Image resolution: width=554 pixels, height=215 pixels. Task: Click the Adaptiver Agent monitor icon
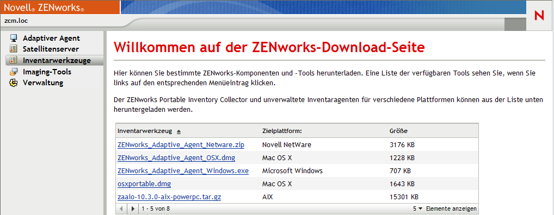tap(14, 37)
